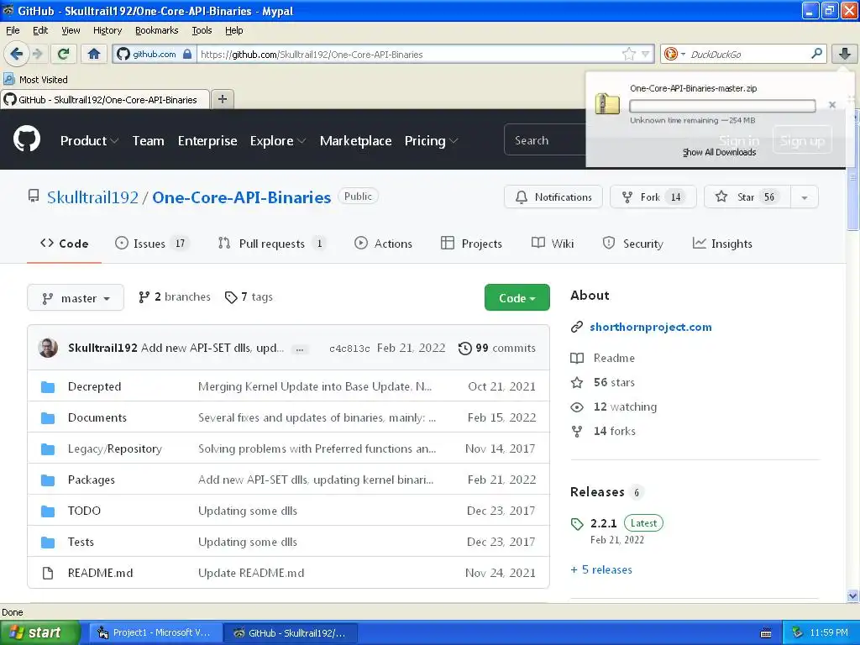Click the scrollbar down arrow
This screenshot has width=860, height=645.
click(852, 596)
